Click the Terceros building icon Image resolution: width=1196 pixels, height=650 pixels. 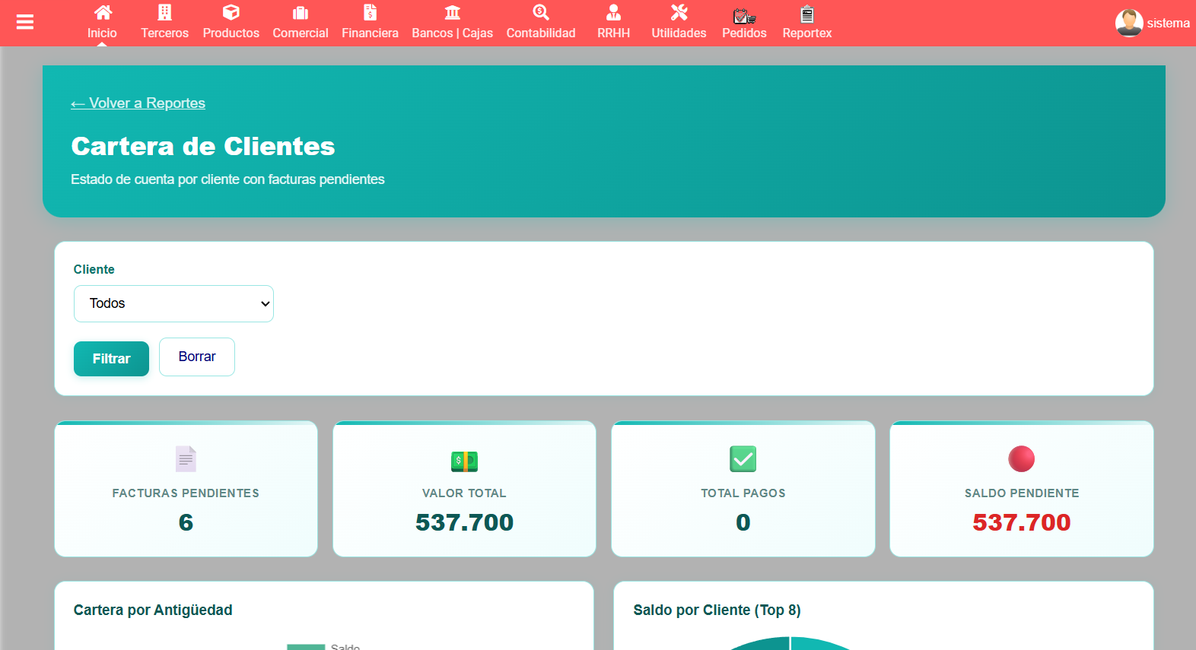164,12
